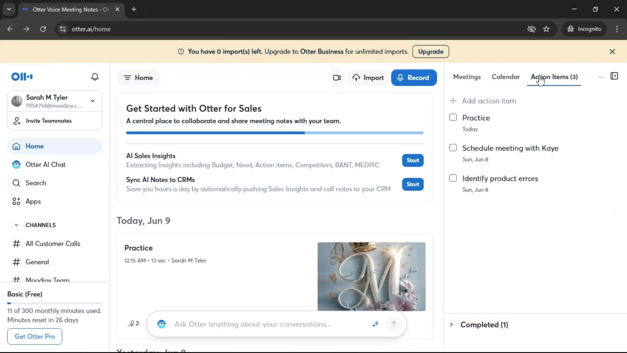Click the onboarding progress bar
The width and height of the screenshot is (627, 353).
point(275,133)
